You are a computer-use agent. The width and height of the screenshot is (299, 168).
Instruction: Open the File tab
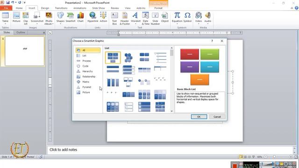coord(6,8)
